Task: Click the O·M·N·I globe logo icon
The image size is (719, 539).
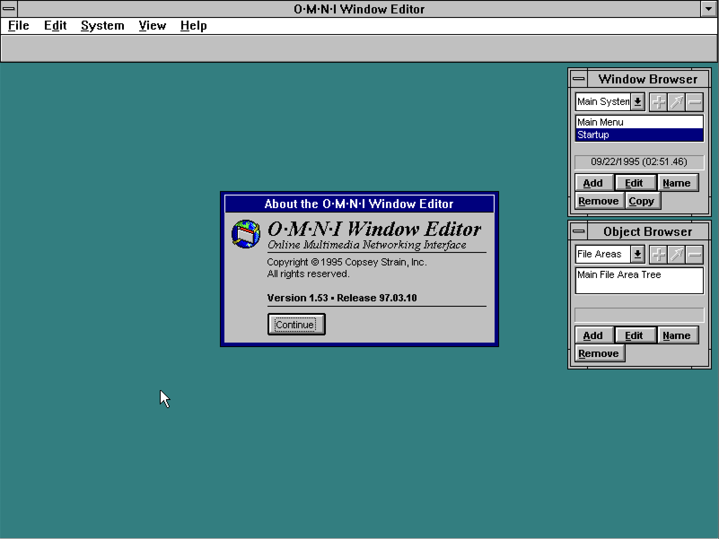Action: click(246, 234)
